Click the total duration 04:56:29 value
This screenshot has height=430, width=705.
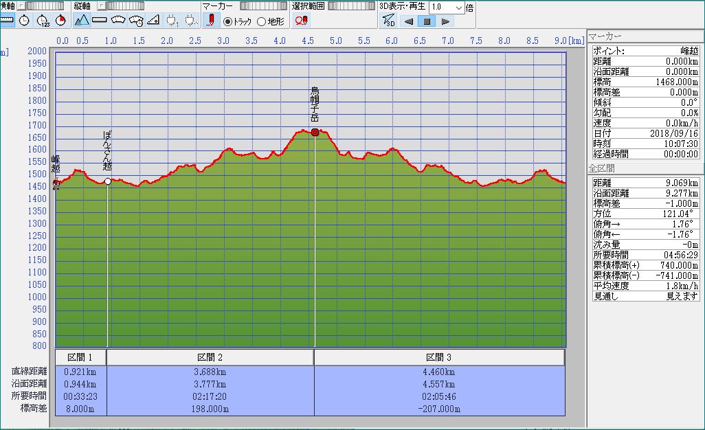point(681,256)
